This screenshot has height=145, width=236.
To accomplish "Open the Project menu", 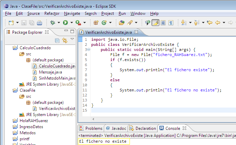I will click(107, 13).
